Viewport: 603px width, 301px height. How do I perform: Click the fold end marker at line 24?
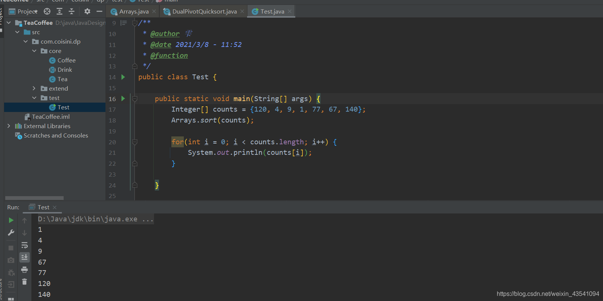tap(134, 185)
